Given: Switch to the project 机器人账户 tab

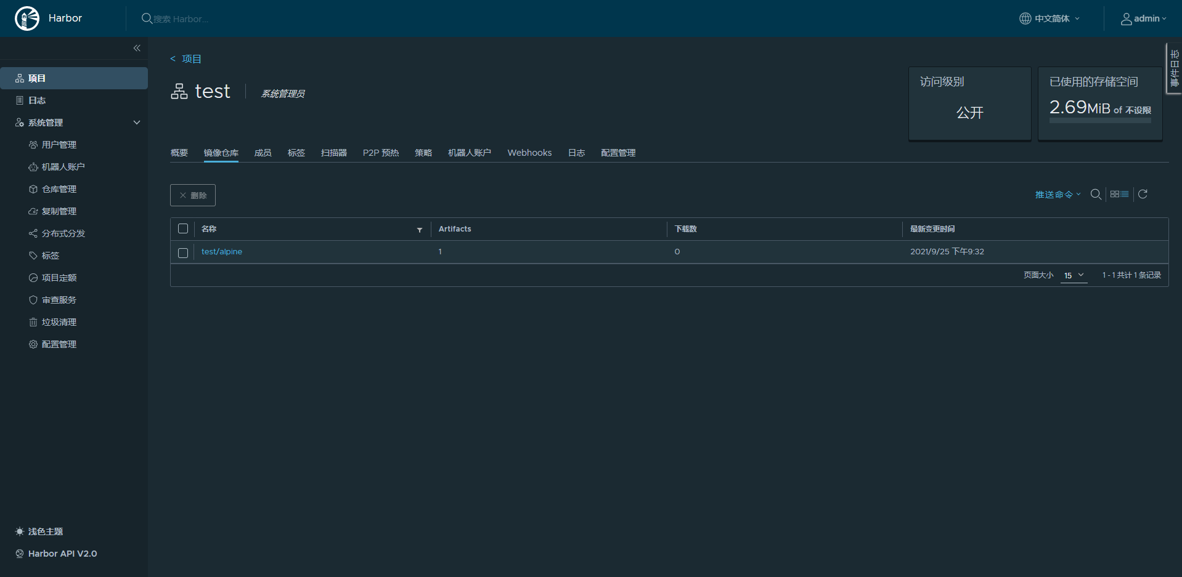Looking at the screenshot, I should 470,153.
